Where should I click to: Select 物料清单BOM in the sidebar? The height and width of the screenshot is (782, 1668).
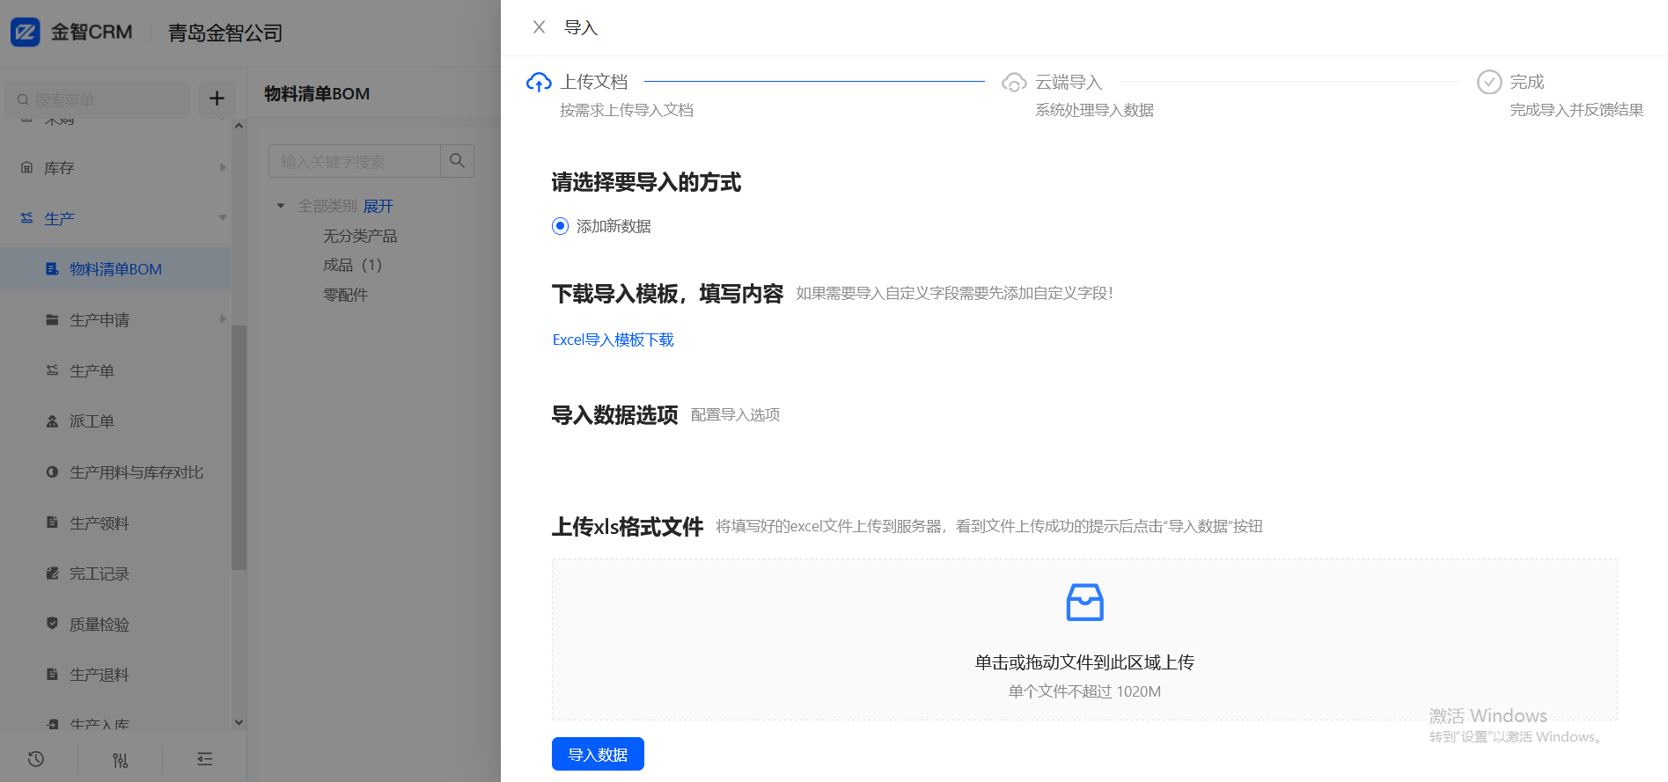(x=115, y=269)
